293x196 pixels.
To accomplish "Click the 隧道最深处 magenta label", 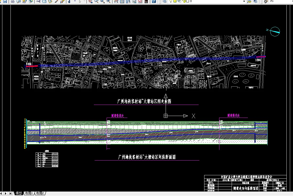I will pyautogui.click(x=117, y=116).
